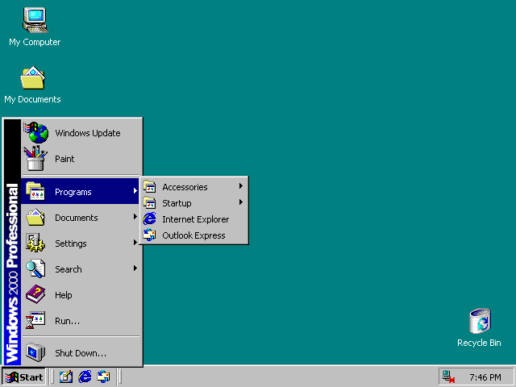
Task: Click the Documents label in Start menu
Action: pos(77,218)
